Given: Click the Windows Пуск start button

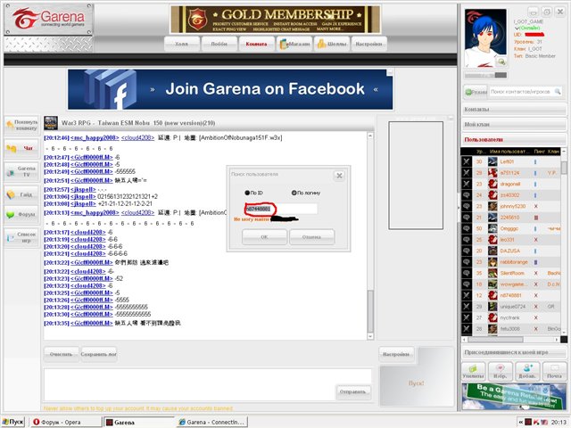Looking at the screenshot, I should point(13,422).
